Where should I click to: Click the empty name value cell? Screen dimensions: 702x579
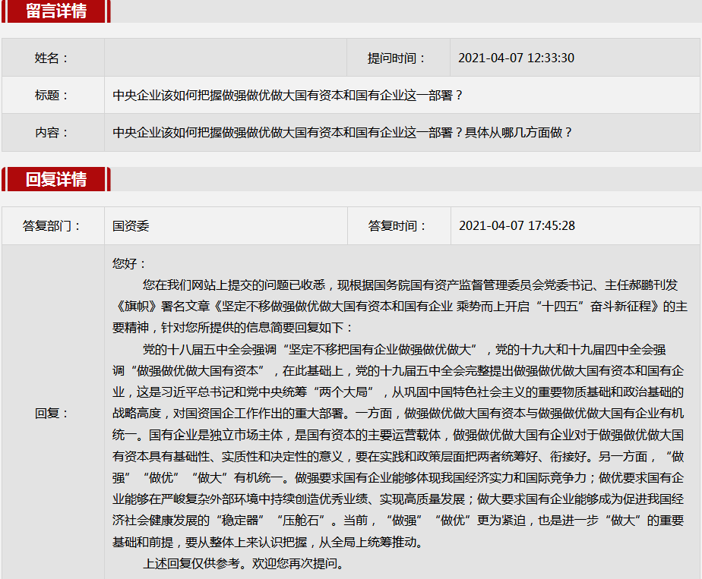click(x=226, y=58)
